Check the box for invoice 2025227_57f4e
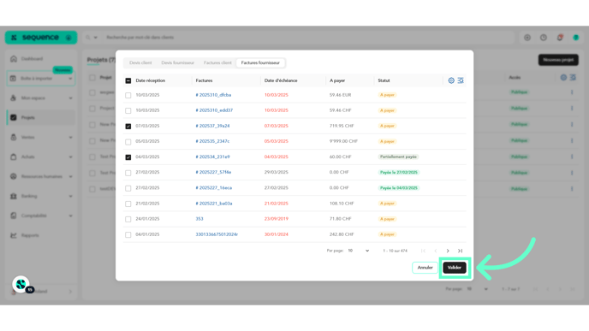 [x=128, y=173]
